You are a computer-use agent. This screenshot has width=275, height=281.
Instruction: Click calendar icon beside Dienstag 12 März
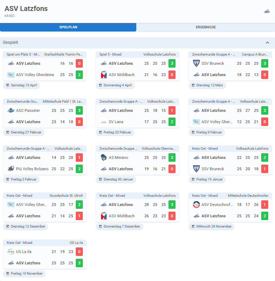[193, 85]
